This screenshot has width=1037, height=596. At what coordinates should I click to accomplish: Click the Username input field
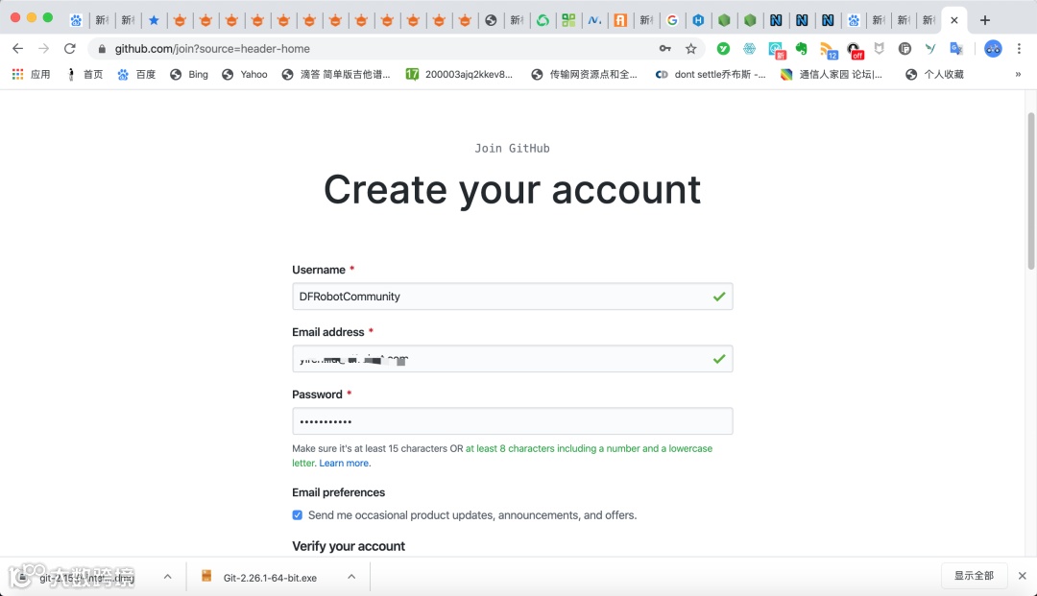click(512, 296)
